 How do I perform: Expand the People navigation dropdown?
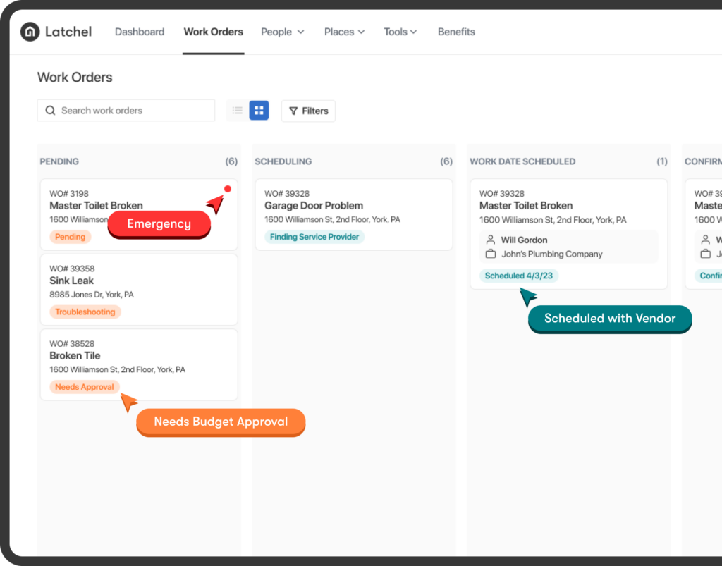[282, 32]
